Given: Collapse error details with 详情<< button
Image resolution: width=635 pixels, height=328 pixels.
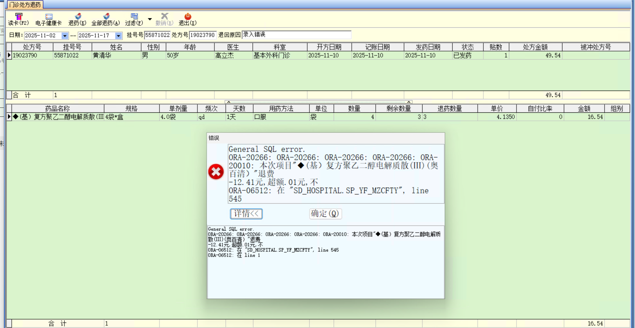Looking at the screenshot, I should [x=246, y=214].
